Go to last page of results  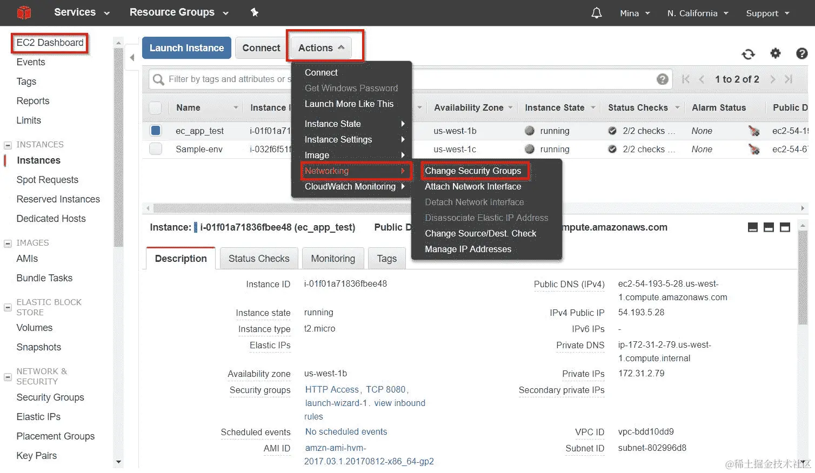click(x=789, y=79)
